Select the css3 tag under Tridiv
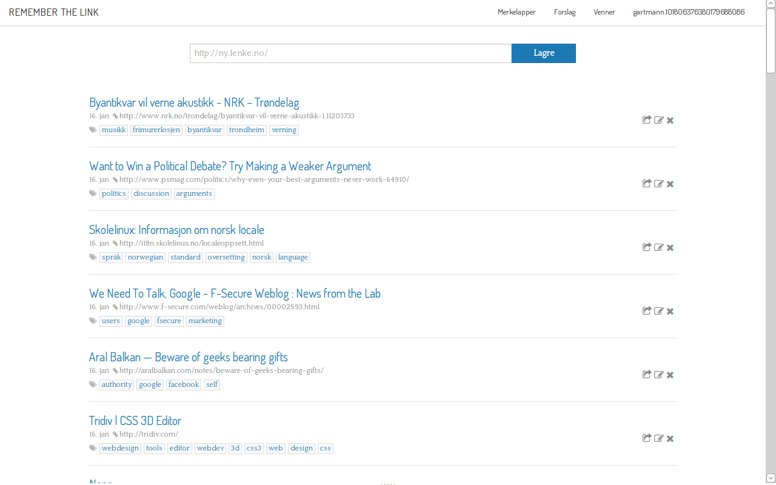 click(x=253, y=448)
